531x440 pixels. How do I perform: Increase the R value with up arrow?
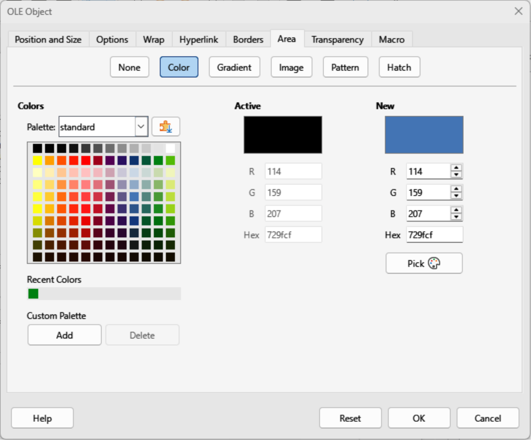(456, 168)
